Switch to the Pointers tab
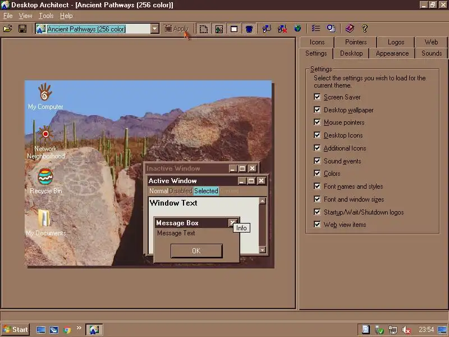 [x=356, y=42]
